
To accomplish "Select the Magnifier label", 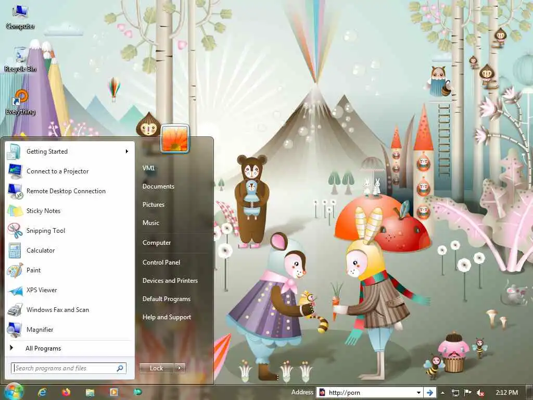I will click(40, 330).
